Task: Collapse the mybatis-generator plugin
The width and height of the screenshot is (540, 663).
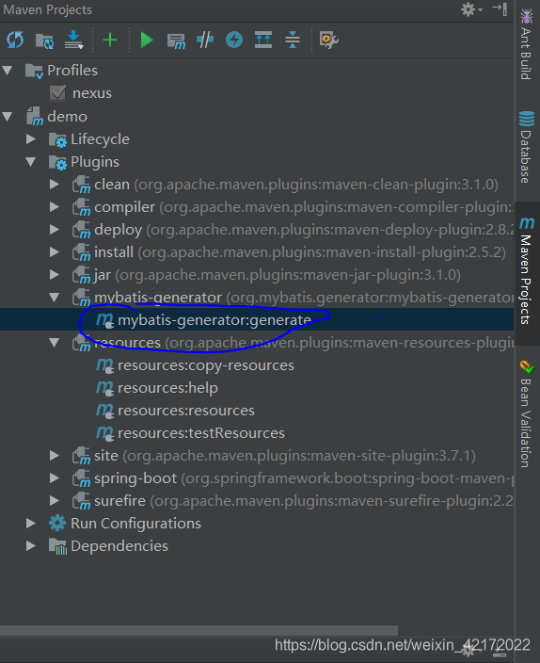Action: tap(54, 298)
